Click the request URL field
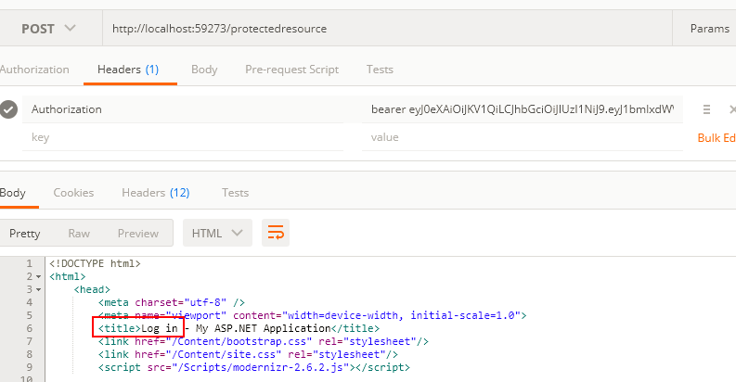 click(x=387, y=29)
